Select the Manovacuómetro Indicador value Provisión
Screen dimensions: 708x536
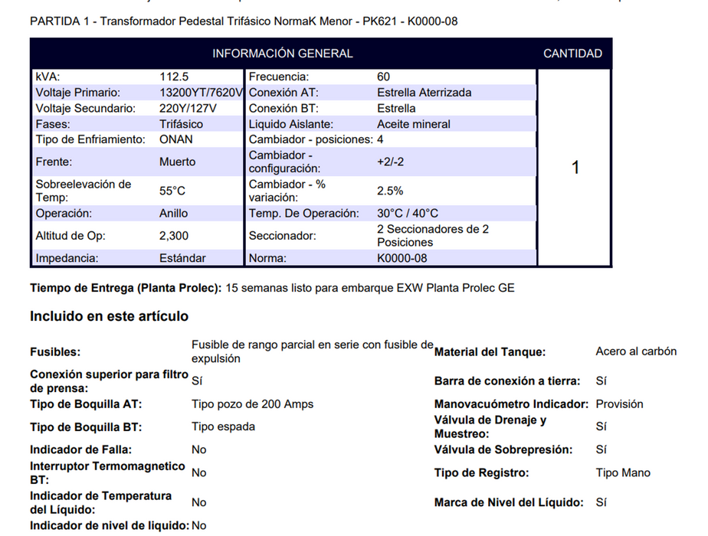tap(619, 404)
